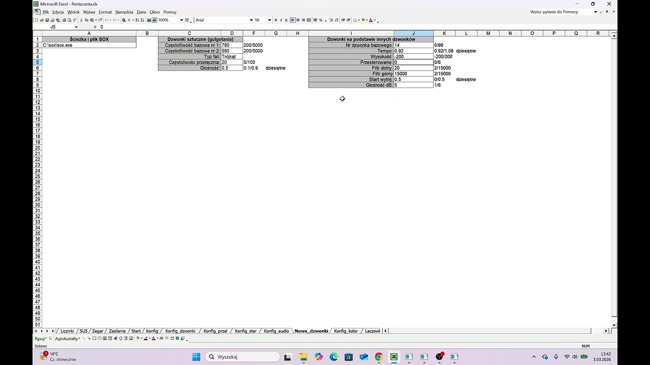Screen dimensions: 650x365
Task: Click the vertical scrollbar down arrow
Action: [614, 325]
